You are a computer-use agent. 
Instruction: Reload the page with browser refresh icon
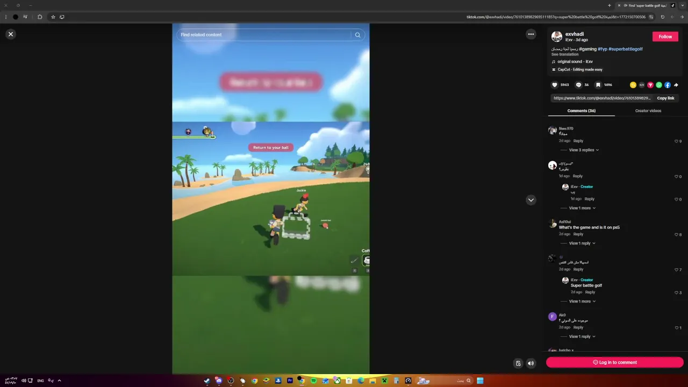(662, 17)
